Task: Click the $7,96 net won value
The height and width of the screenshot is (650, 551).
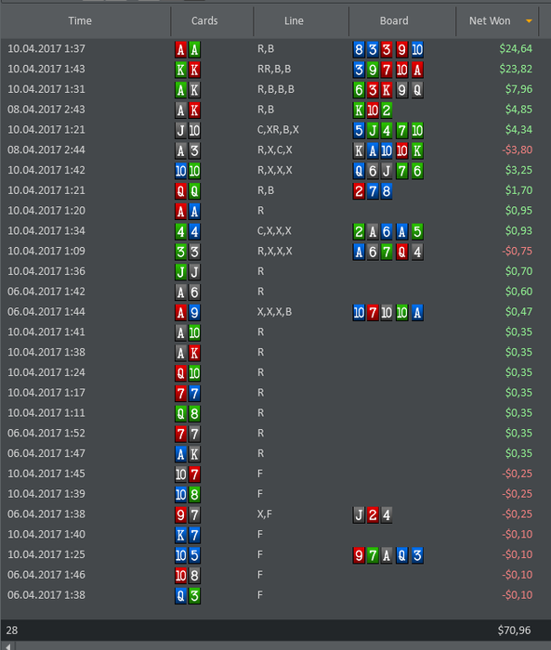Action: (518, 89)
